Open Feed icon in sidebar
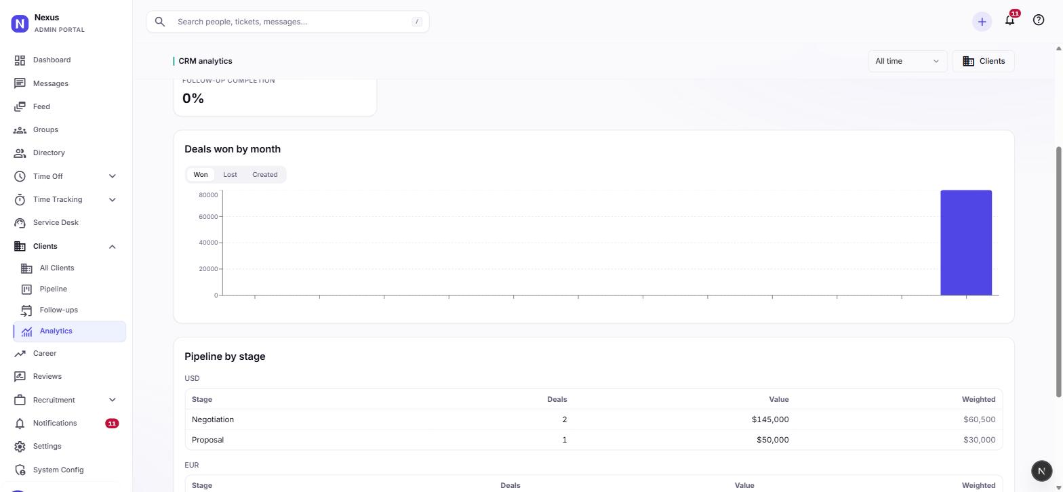The image size is (1063, 492). point(20,106)
